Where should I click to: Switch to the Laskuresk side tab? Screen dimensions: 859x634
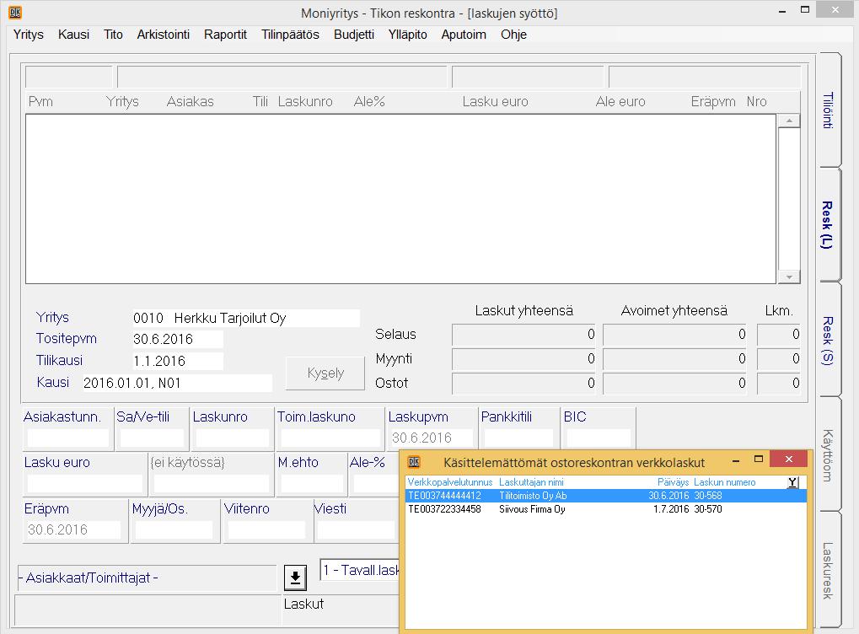pyautogui.click(x=829, y=570)
